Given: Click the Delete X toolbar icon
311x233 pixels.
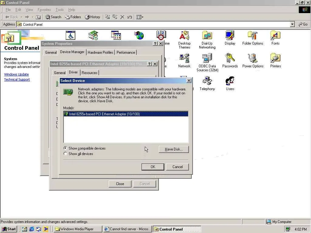Looking at the screenshot, I should pos(122,17).
